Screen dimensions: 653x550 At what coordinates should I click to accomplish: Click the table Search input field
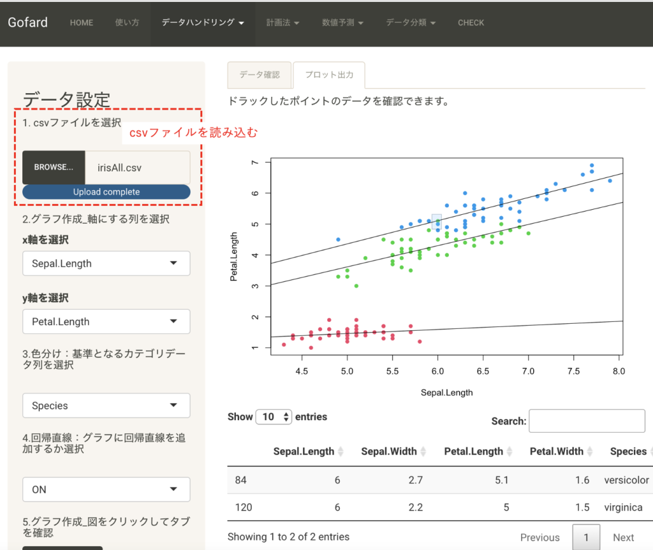tap(587, 421)
